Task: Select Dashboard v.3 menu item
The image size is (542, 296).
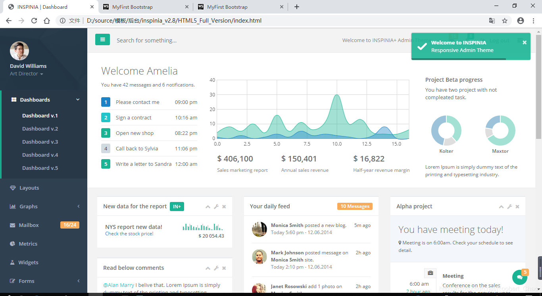Action: (40, 142)
